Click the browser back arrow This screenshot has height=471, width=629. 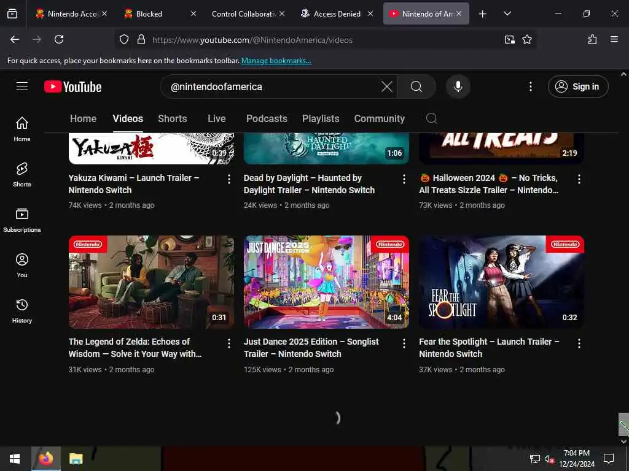pyautogui.click(x=15, y=40)
